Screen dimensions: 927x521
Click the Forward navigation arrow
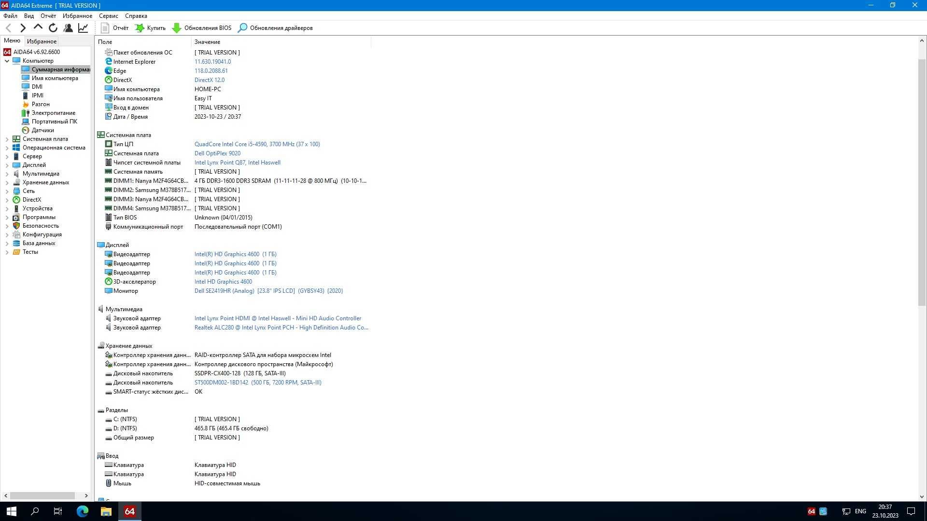coord(23,28)
